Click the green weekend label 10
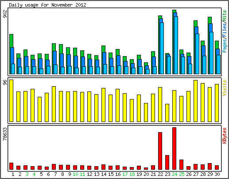This screenshot has height=179, width=229. point(75,174)
